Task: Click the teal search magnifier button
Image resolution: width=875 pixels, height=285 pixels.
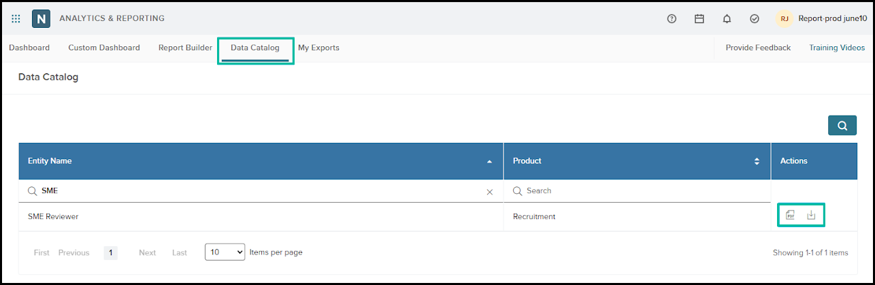Action: 842,125
